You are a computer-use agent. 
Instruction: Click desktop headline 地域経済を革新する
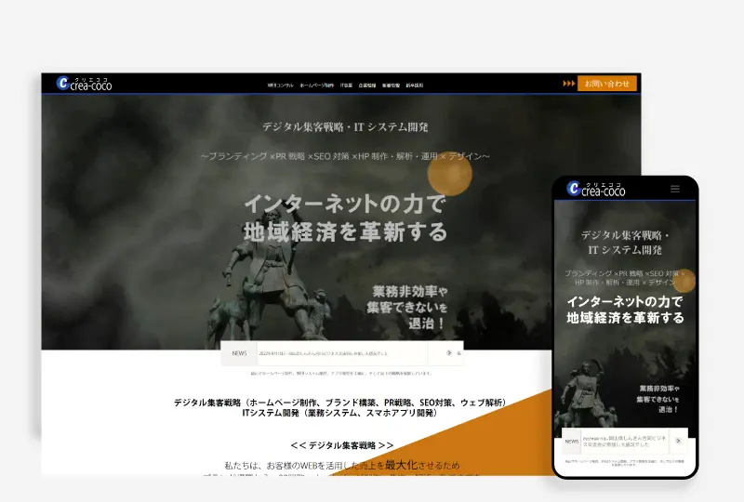point(345,232)
